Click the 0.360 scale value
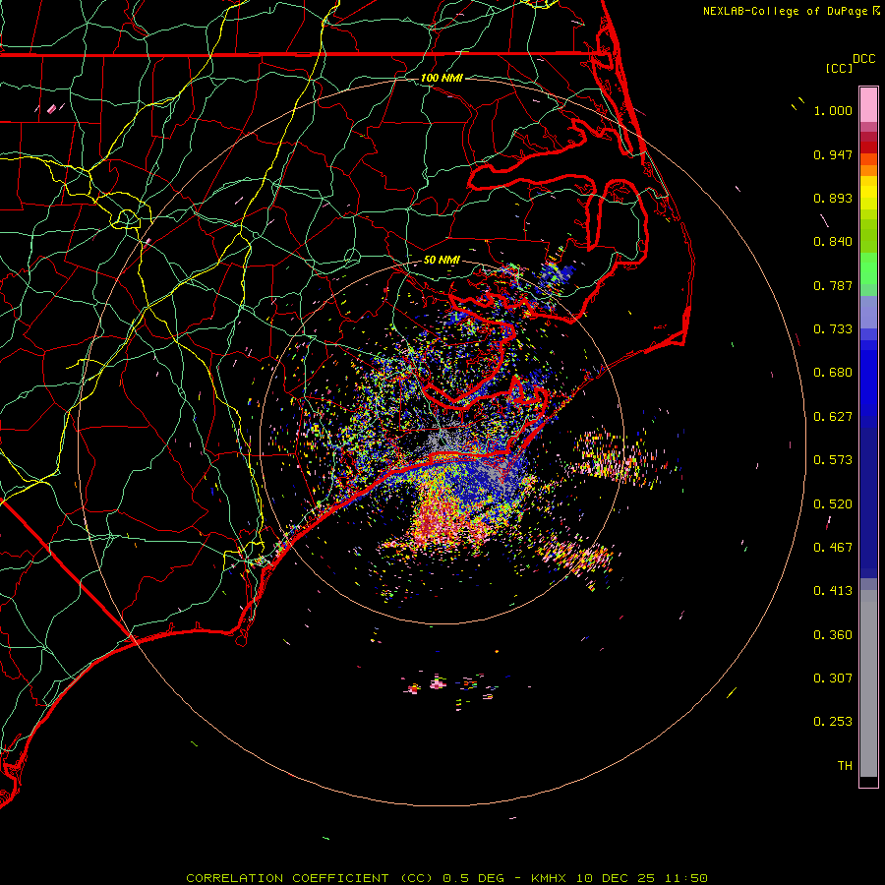Screen dimensions: 885x885 point(833,635)
